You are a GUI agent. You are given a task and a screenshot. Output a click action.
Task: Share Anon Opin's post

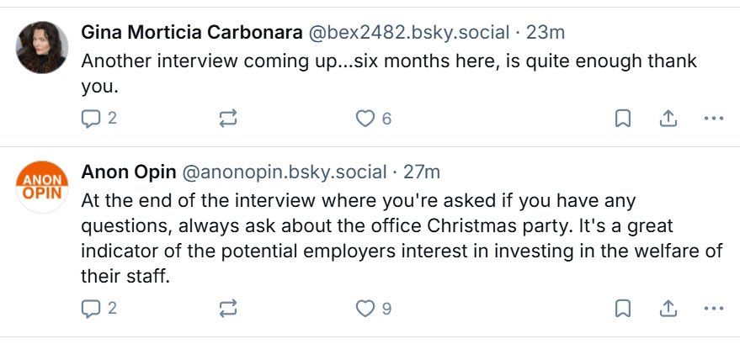click(668, 309)
